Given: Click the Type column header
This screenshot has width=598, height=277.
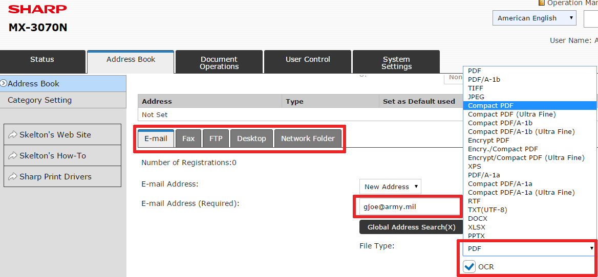Looking at the screenshot, I should coord(330,101).
